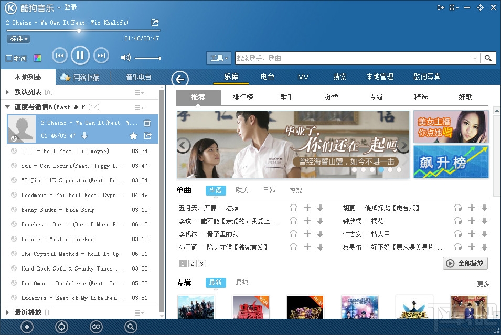Open menu for 默认列表 playlist
Viewport: 501px width, 335px height.
coord(139,93)
